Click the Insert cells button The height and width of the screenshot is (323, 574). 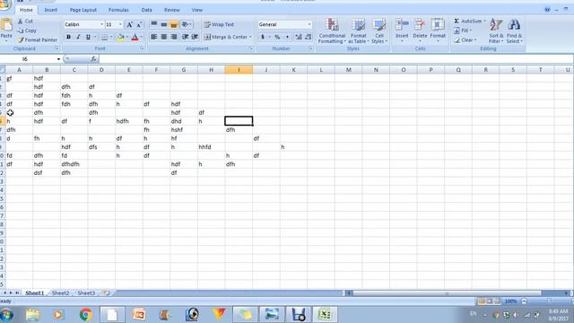click(402, 30)
